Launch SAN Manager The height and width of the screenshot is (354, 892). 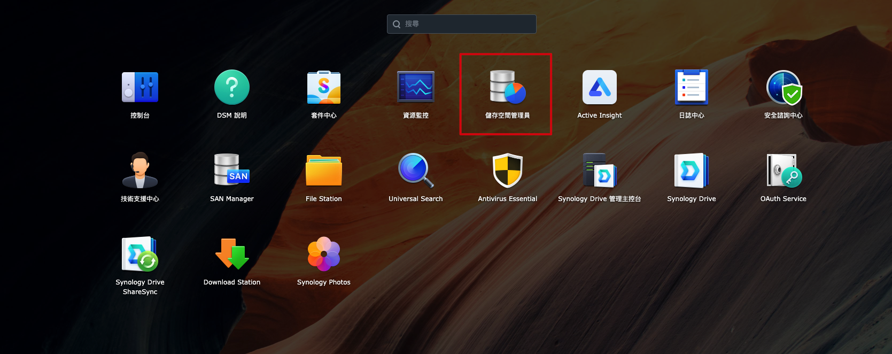(232, 171)
